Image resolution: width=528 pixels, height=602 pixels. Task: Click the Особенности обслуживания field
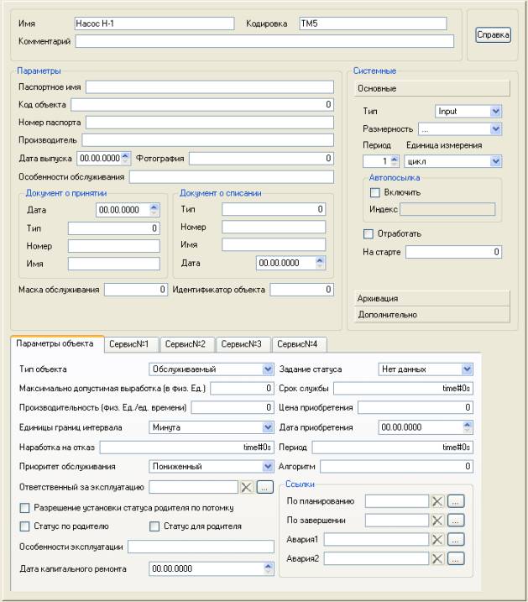232,177
